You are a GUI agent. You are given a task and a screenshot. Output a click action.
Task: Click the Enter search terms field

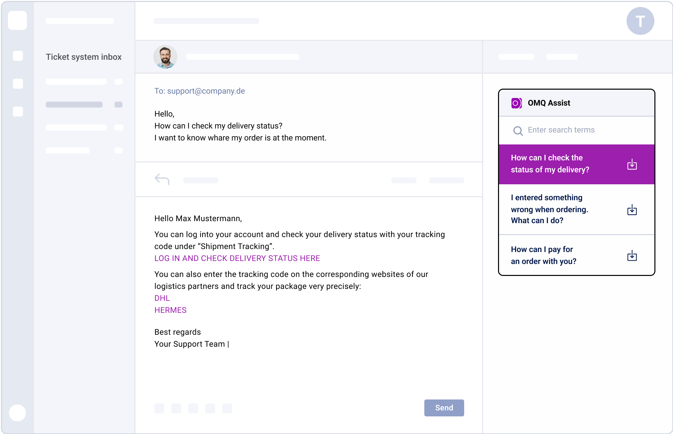tap(576, 130)
